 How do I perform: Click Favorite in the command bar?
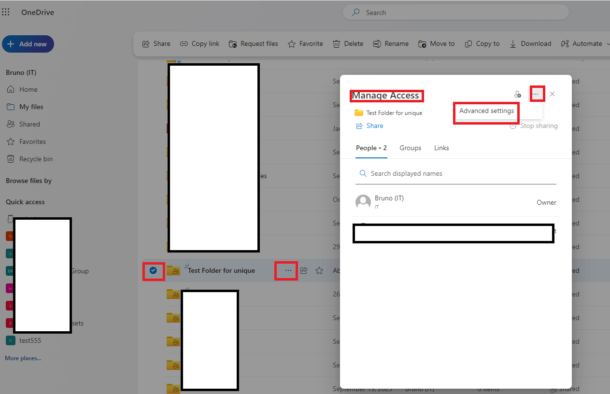[x=305, y=43]
